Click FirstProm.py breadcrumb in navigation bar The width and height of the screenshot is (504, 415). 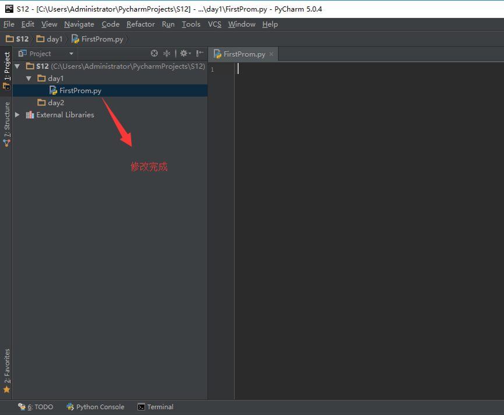[x=97, y=39]
